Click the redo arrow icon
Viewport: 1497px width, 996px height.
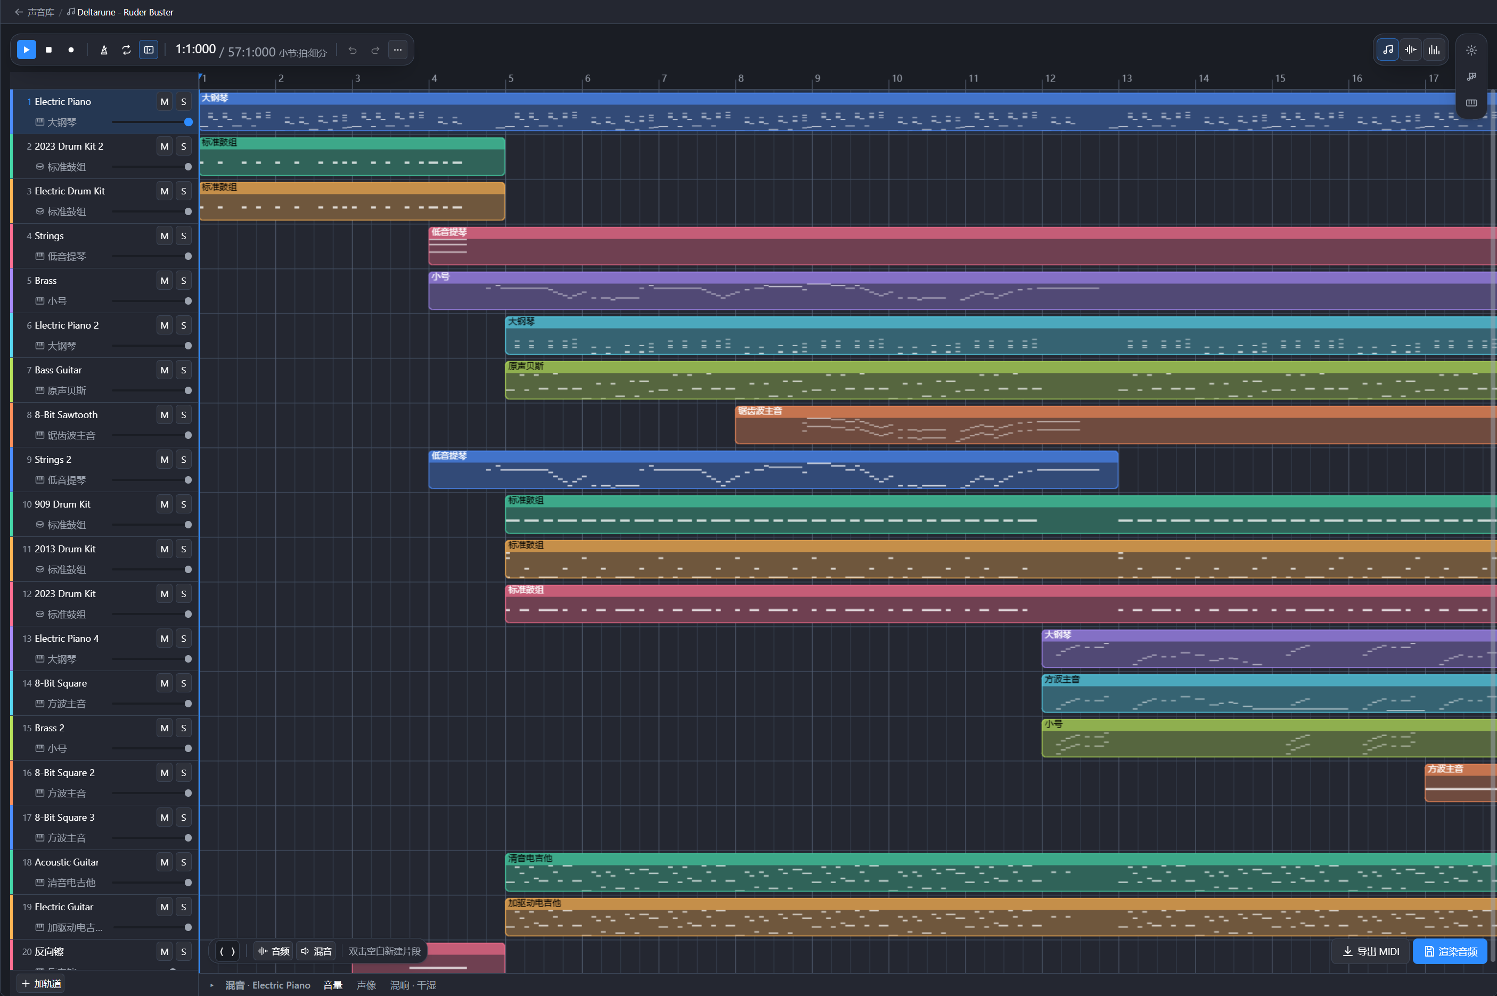[x=375, y=50]
